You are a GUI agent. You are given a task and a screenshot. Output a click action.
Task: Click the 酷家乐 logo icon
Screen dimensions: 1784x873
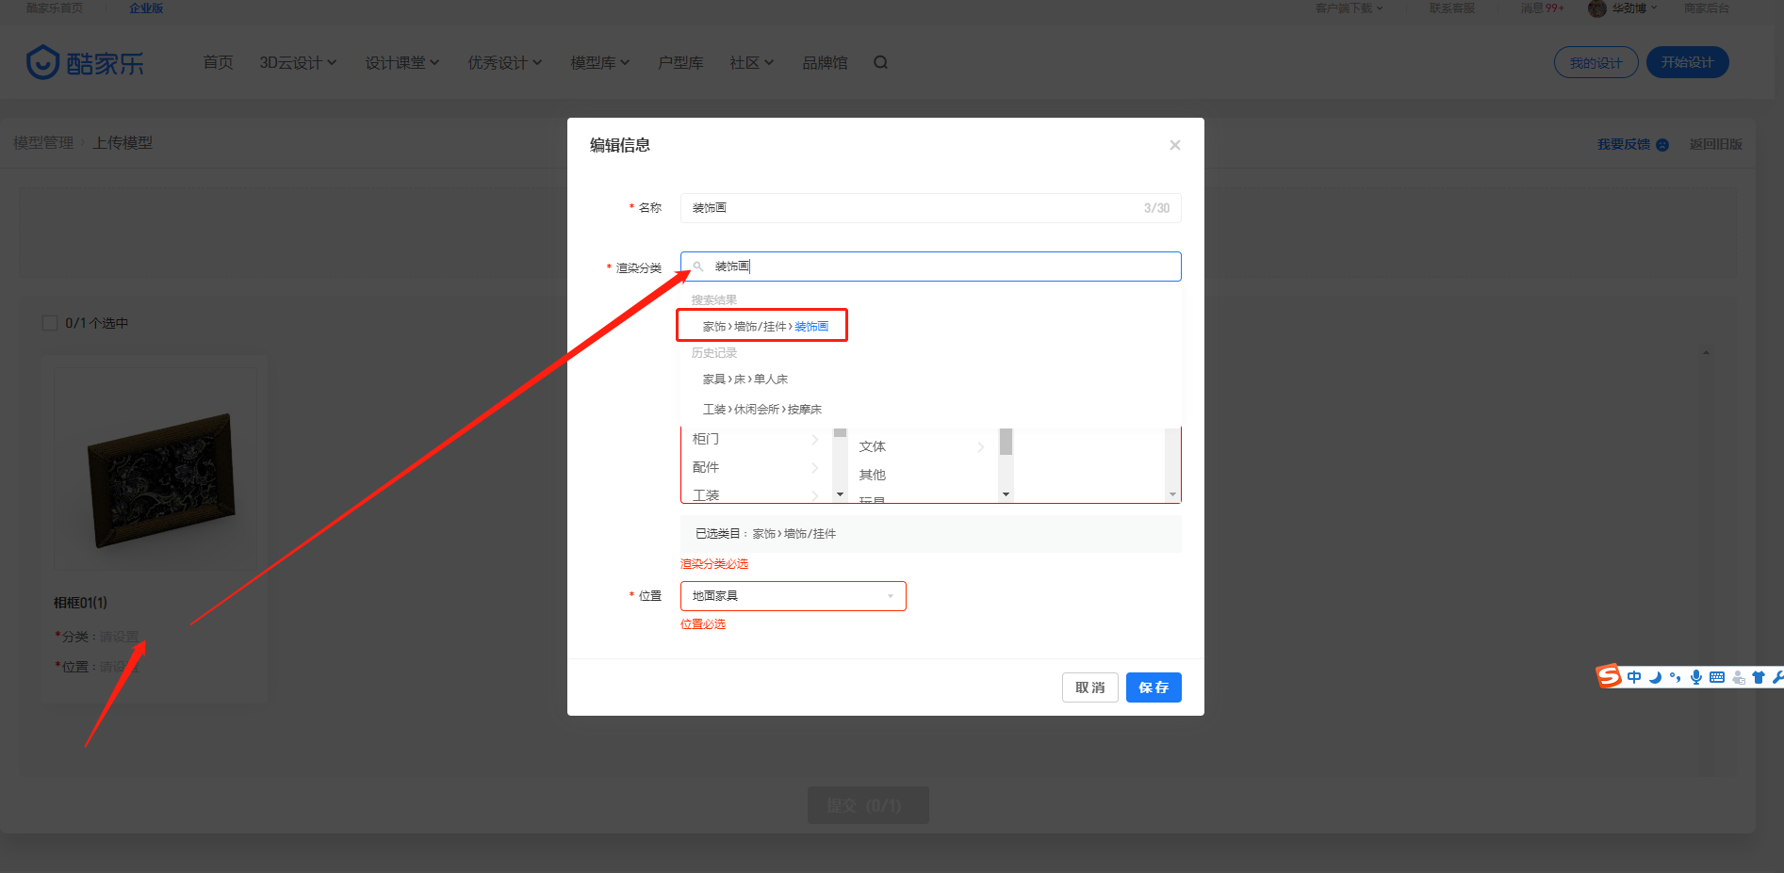43,62
